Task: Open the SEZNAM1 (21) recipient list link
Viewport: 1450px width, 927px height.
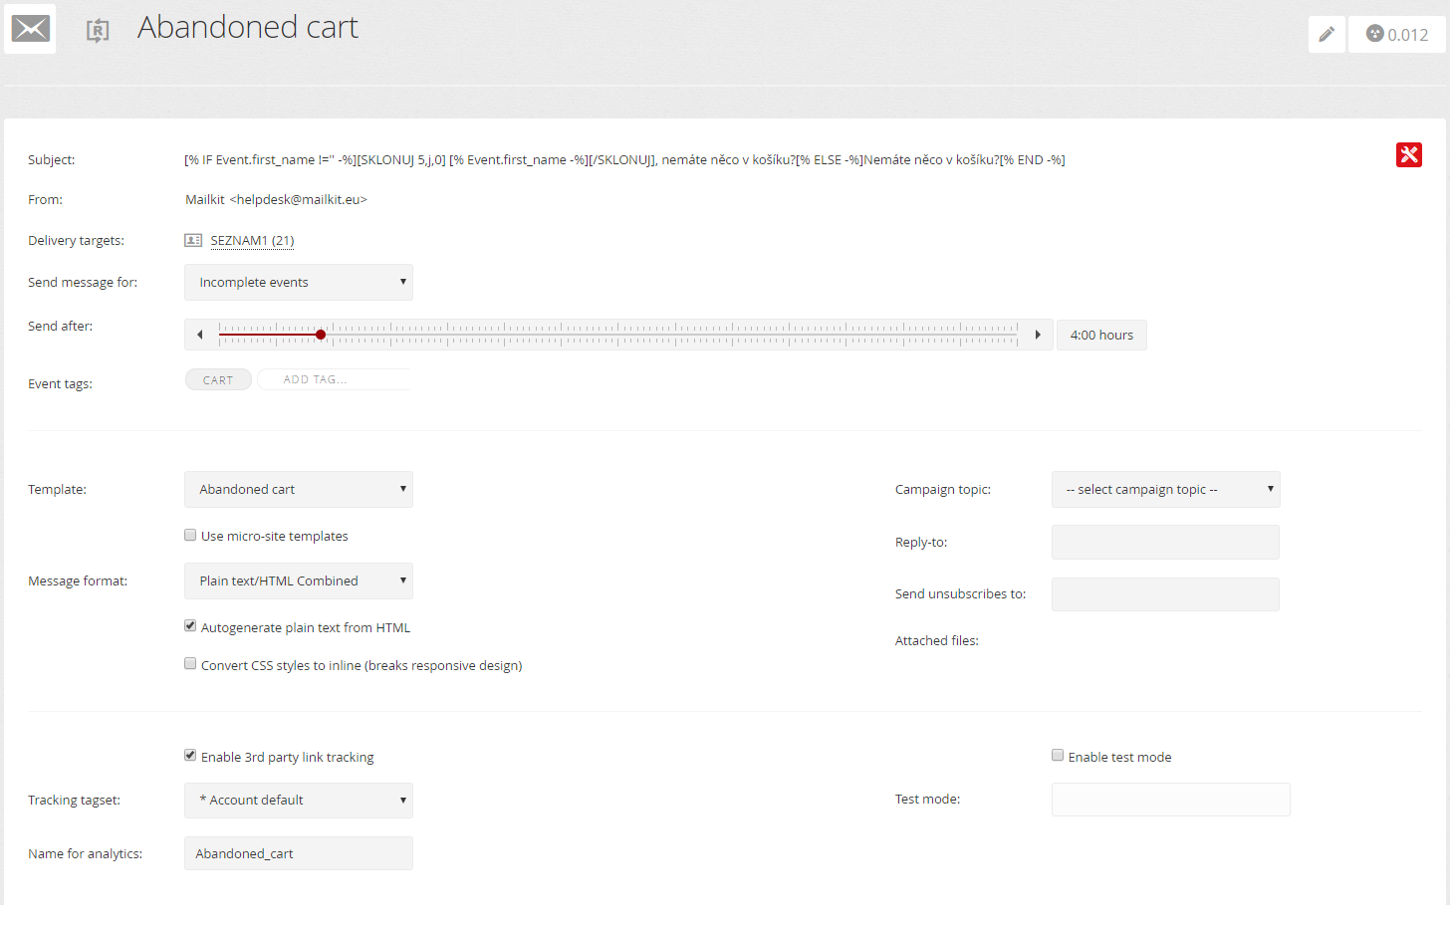Action: click(x=252, y=241)
